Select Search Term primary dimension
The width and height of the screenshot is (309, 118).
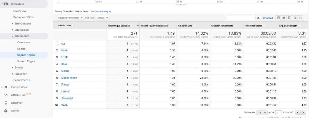[x=81, y=11]
